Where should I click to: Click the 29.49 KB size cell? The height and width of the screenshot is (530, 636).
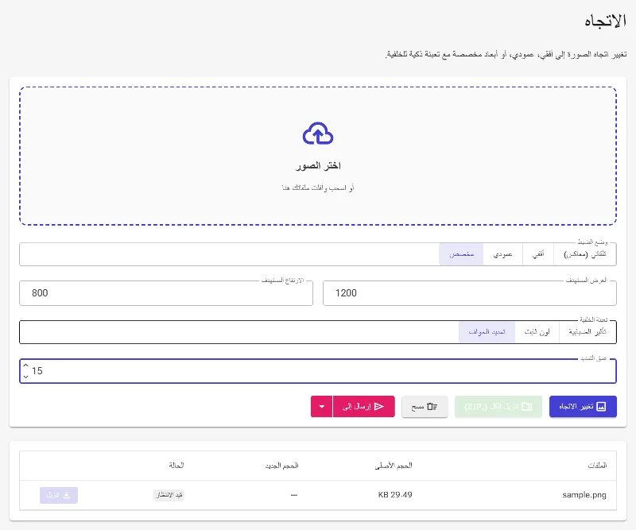tap(395, 495)
